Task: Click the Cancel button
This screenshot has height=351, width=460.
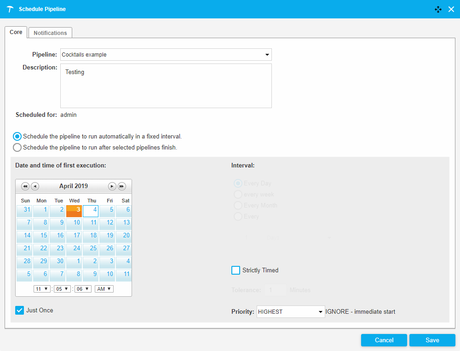Action: 384,340
